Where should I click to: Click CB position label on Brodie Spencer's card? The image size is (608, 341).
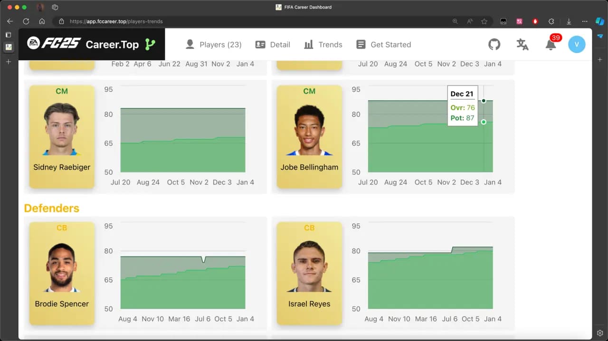coord(62,228)
